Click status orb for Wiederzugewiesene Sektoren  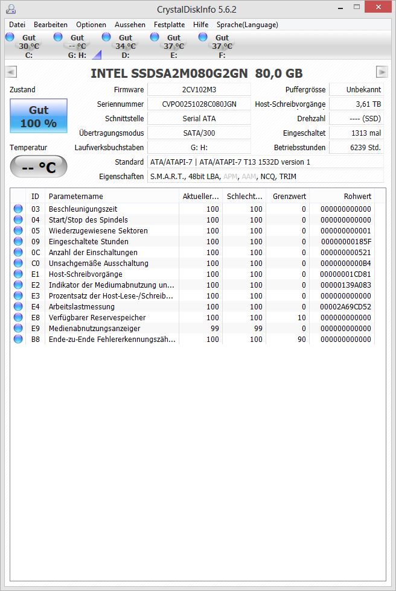coord(18,230)
